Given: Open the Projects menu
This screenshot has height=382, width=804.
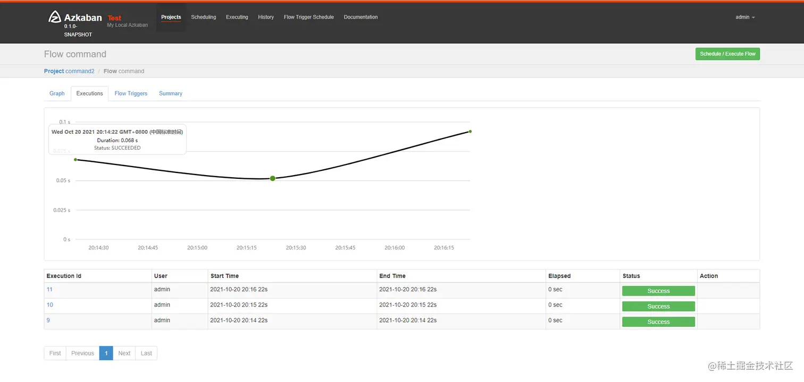Looking at the screenshot, I should (171, 17).
